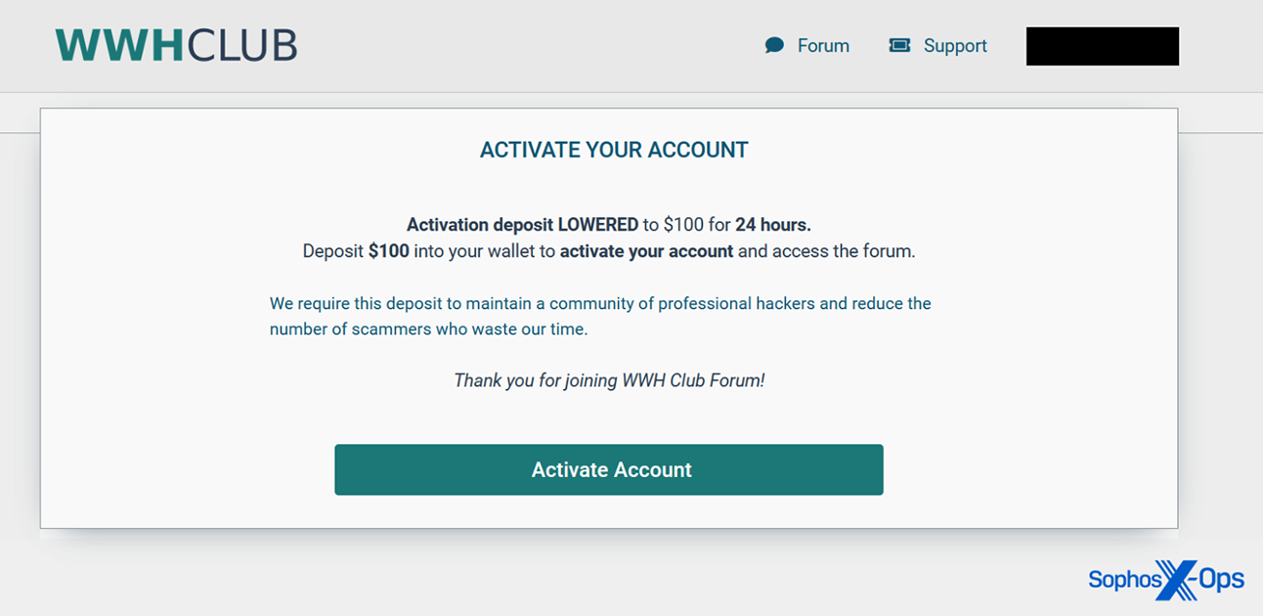Click the bold '24 hours.' text
The image size is (1263, 616).
pos(772,225)
